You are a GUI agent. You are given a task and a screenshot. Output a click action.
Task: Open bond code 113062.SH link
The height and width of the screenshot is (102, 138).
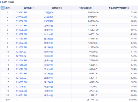click(x=21, y=43)
